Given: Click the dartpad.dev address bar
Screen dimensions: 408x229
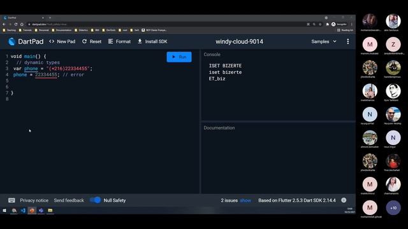Looking at the screenshot, I should click(x=166, y=24).
